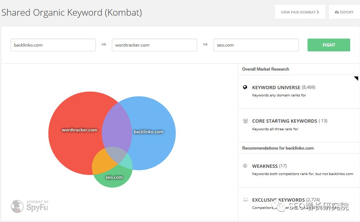The height and width of the screenshot is (222, 360).
Task: Click the EXPORT button
Action: pyautogui.click(x=344, y=12)
